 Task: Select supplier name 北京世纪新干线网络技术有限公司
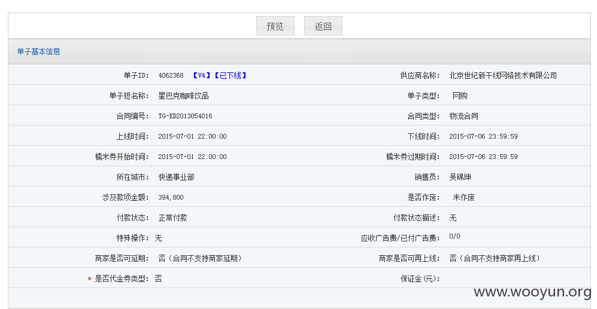(503, 76)
